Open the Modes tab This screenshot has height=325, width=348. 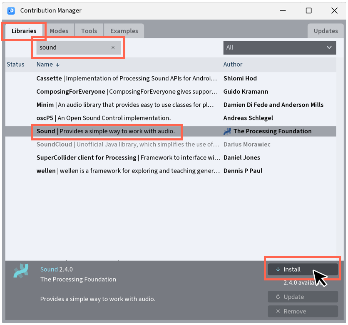coord(59,31)
